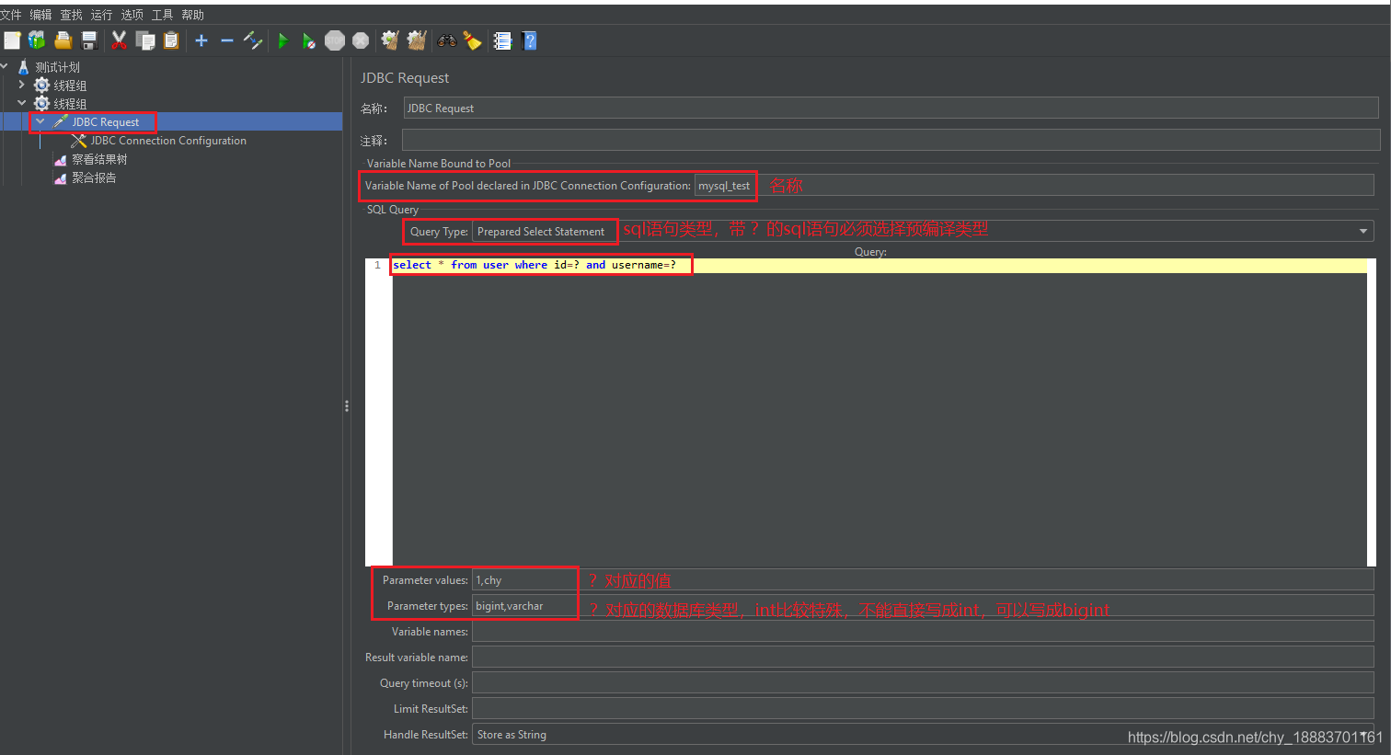The height and width of the screenshot is (755, 1391).
Task: Select 察看结果树 in the tree
Action: pos(99,159)
